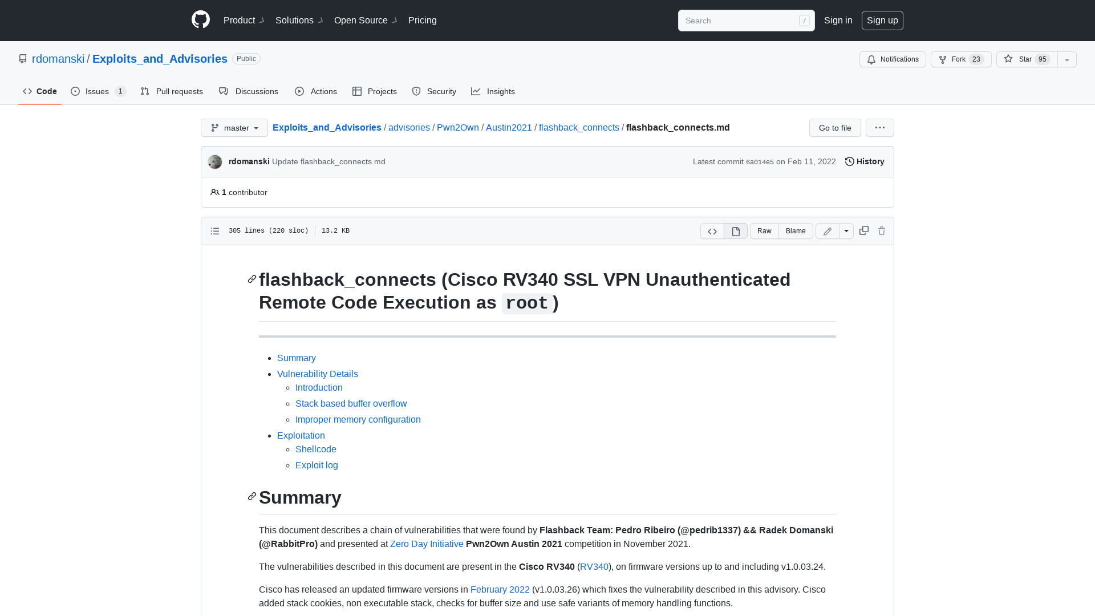Image resolution: width=1095 pixels, height=616 pixels.
Task: Open the edit options dropdown caret
Action: click(x=846, y=231)
